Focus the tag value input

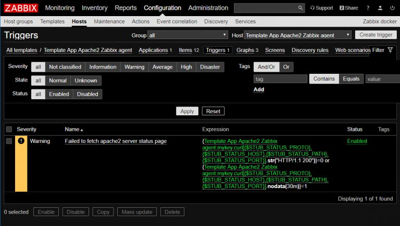point(383,79)
